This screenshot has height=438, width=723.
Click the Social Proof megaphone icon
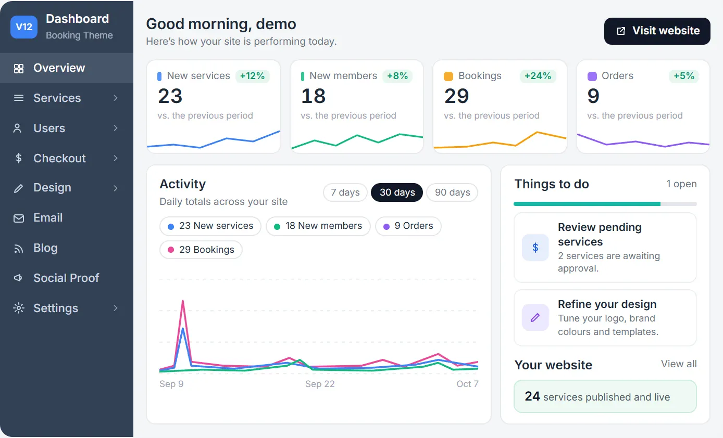point(19,278)
